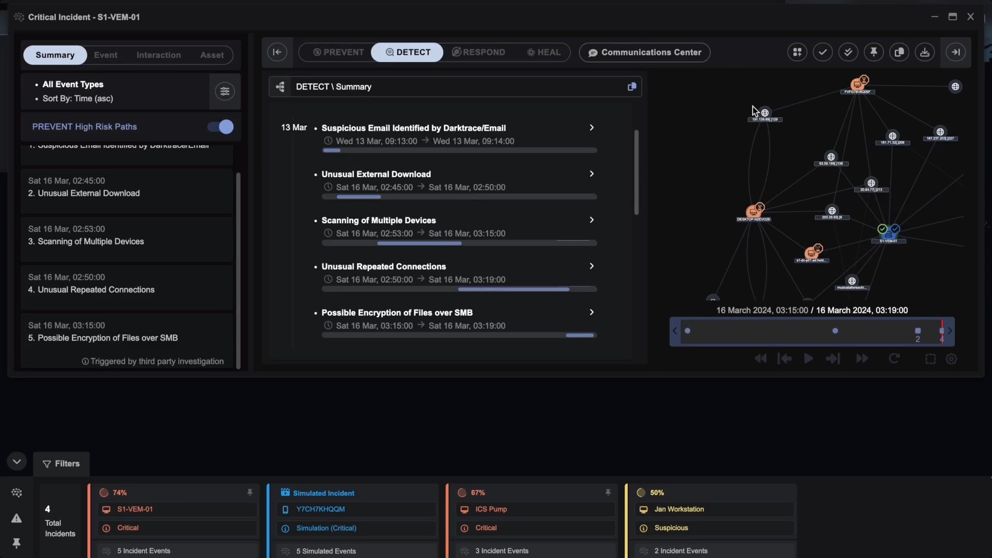Screen dimensions: 992x558
Task: Open the playback settings gear icon
Action: [x=952, y=359]
